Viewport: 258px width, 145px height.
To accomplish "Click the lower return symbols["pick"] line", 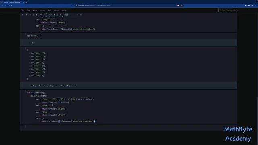I will pyautogui.click(x=53, y=109).
